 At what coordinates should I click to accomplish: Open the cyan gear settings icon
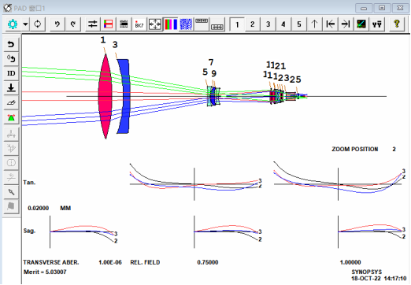point(13,24)
